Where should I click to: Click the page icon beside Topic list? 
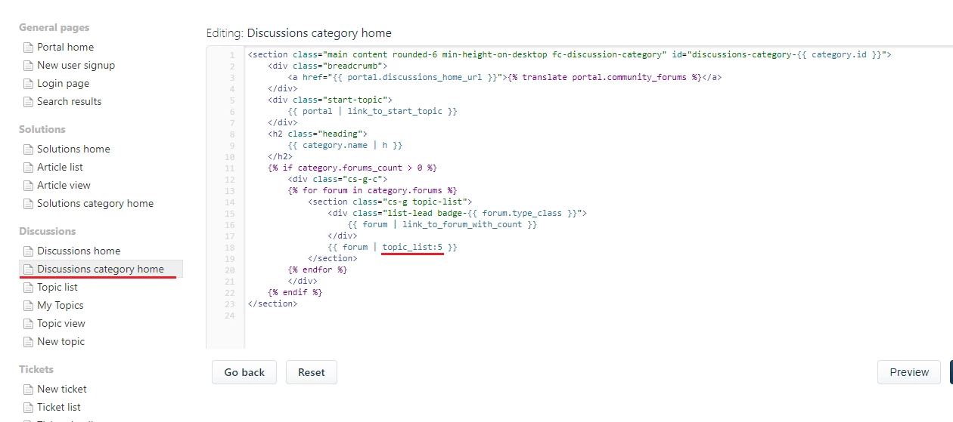point(29,288)
